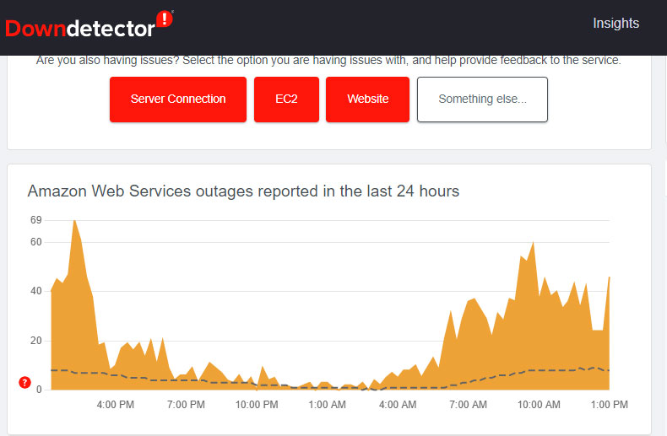Click the 10:00 AM axis label

539,405
